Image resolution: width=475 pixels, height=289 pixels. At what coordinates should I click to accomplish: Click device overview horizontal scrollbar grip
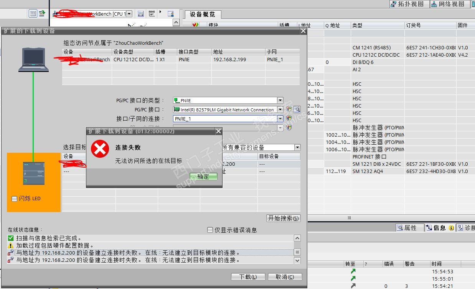pos(349,218)
